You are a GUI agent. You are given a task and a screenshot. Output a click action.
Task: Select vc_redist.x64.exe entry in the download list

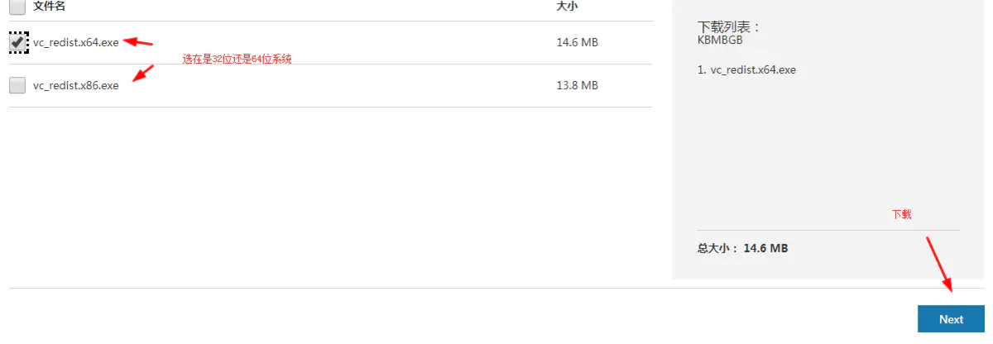[747, 70]
